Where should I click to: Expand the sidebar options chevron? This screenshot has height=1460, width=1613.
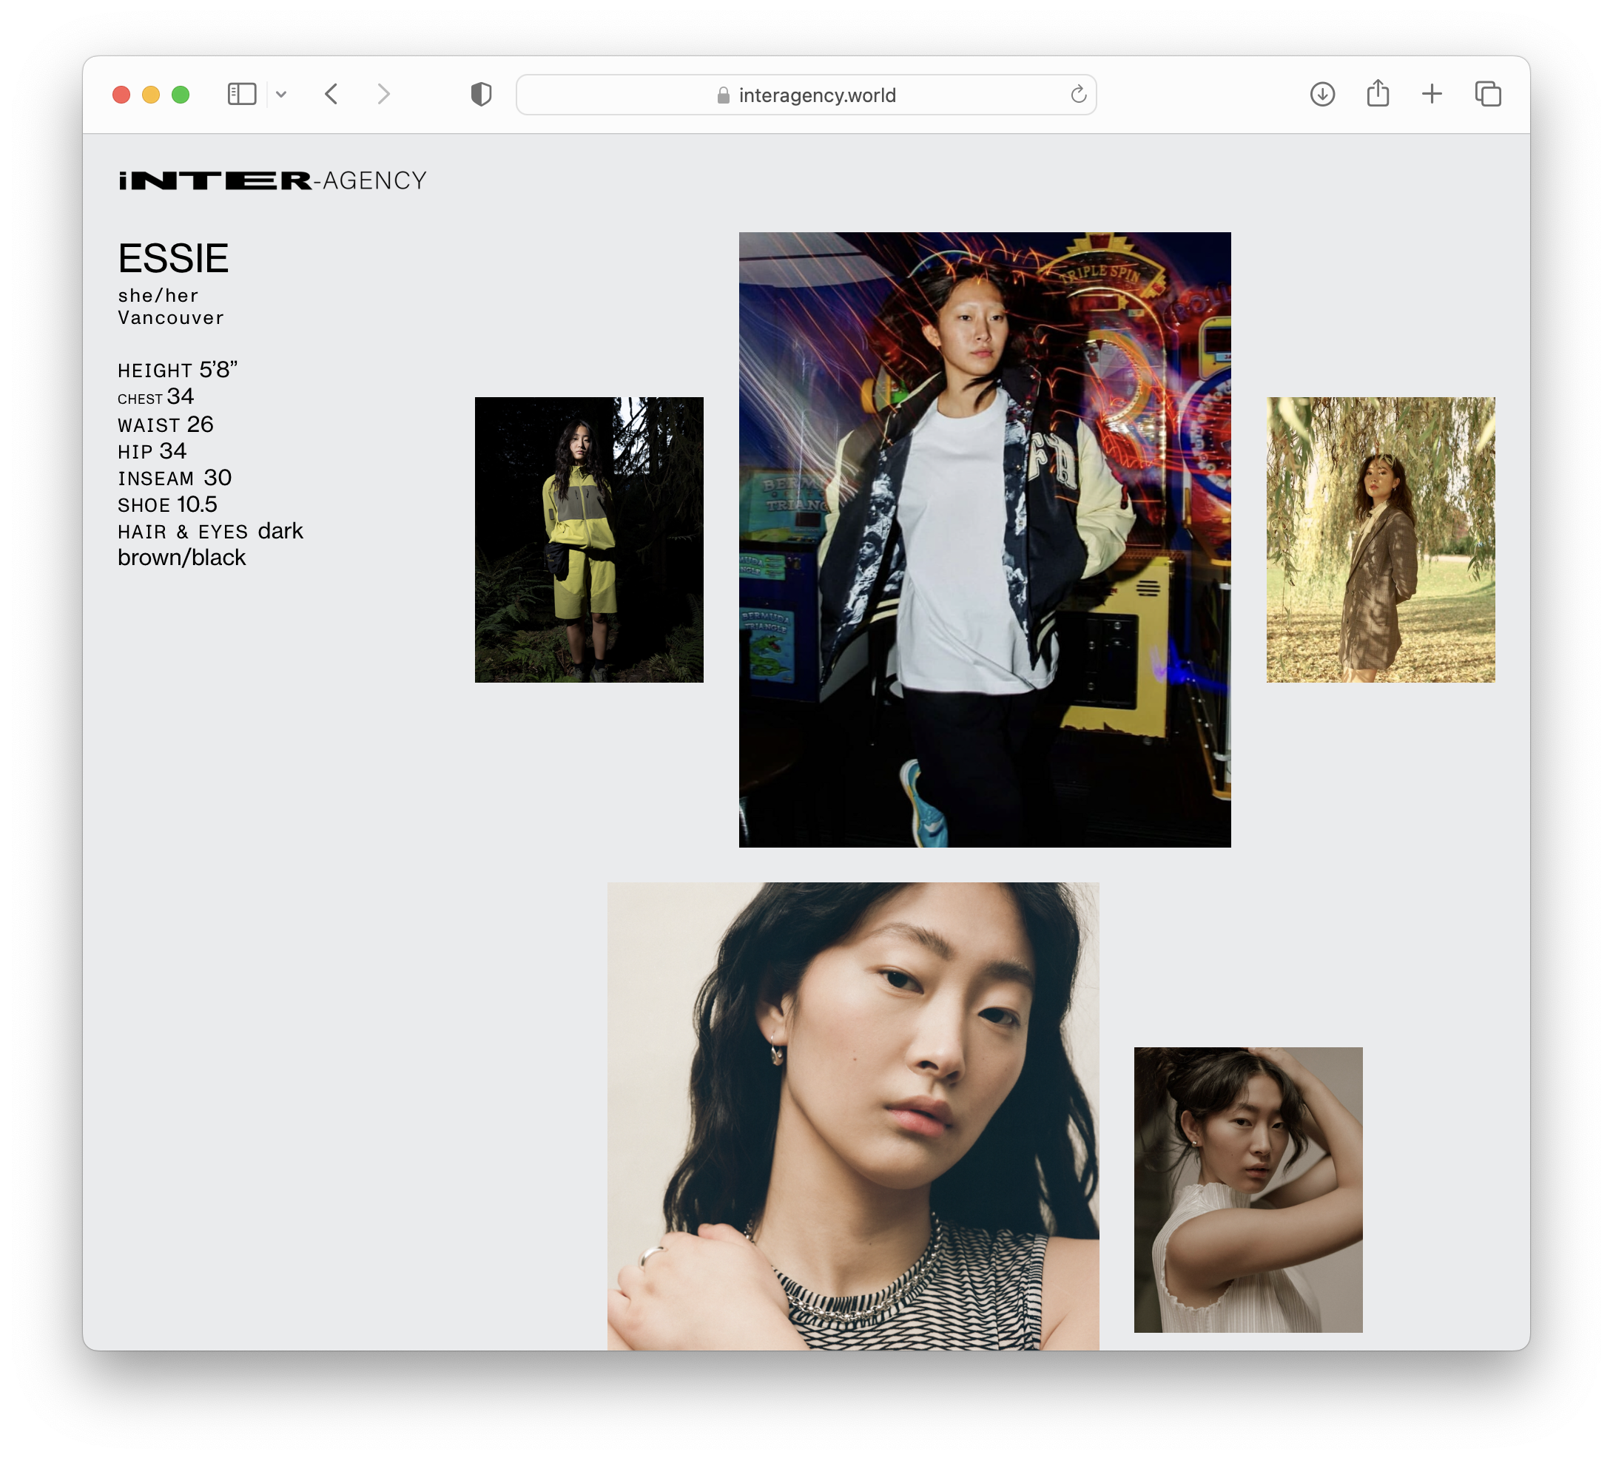coord(281,95)
